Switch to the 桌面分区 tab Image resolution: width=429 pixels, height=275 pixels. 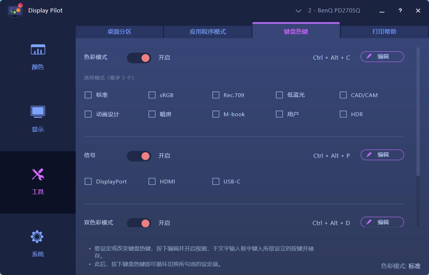[119, 32]
